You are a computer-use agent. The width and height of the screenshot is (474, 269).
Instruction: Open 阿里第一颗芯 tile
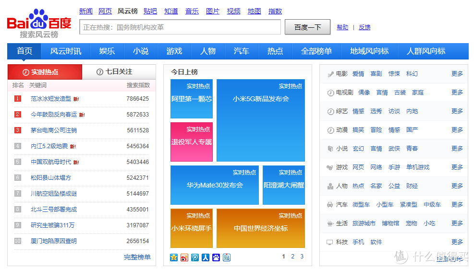pos(192,99)
